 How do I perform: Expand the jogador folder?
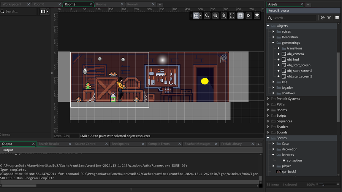click(273, 87)
